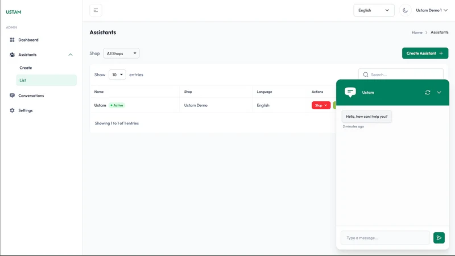The image size is (455, 256).
Task: Click the USTAM logo
Action: click(13, 12)
